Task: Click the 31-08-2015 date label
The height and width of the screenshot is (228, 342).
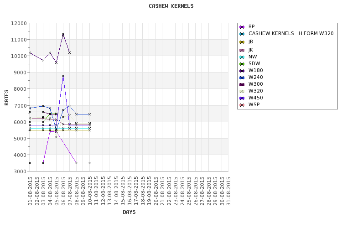Action: pyautogui.click(x=228, y=191)
